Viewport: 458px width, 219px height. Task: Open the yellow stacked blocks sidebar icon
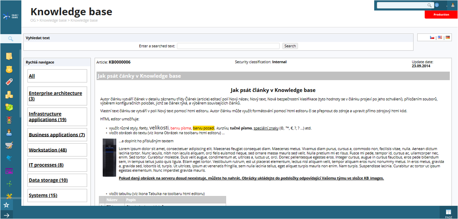pyautogui.click(x=9, y=95)
